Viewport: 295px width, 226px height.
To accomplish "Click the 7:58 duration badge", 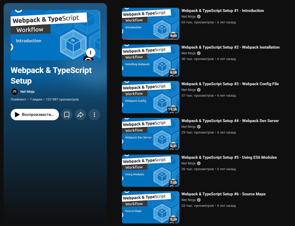I will coord(174,182).
